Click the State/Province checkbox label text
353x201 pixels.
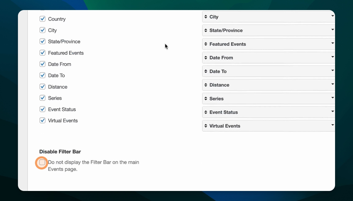[x=64, y=42]
